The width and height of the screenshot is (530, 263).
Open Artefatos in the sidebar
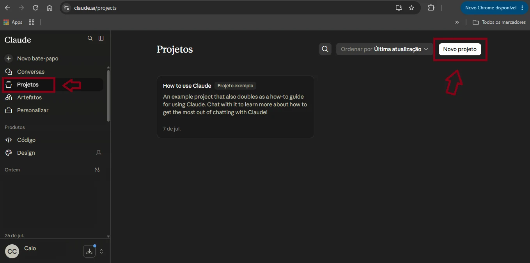53,97
